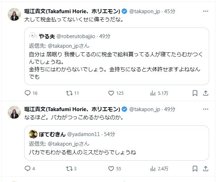Like the second tweet with 55 likes
This screenshot has height=182, width=222.
click(111, 168)
